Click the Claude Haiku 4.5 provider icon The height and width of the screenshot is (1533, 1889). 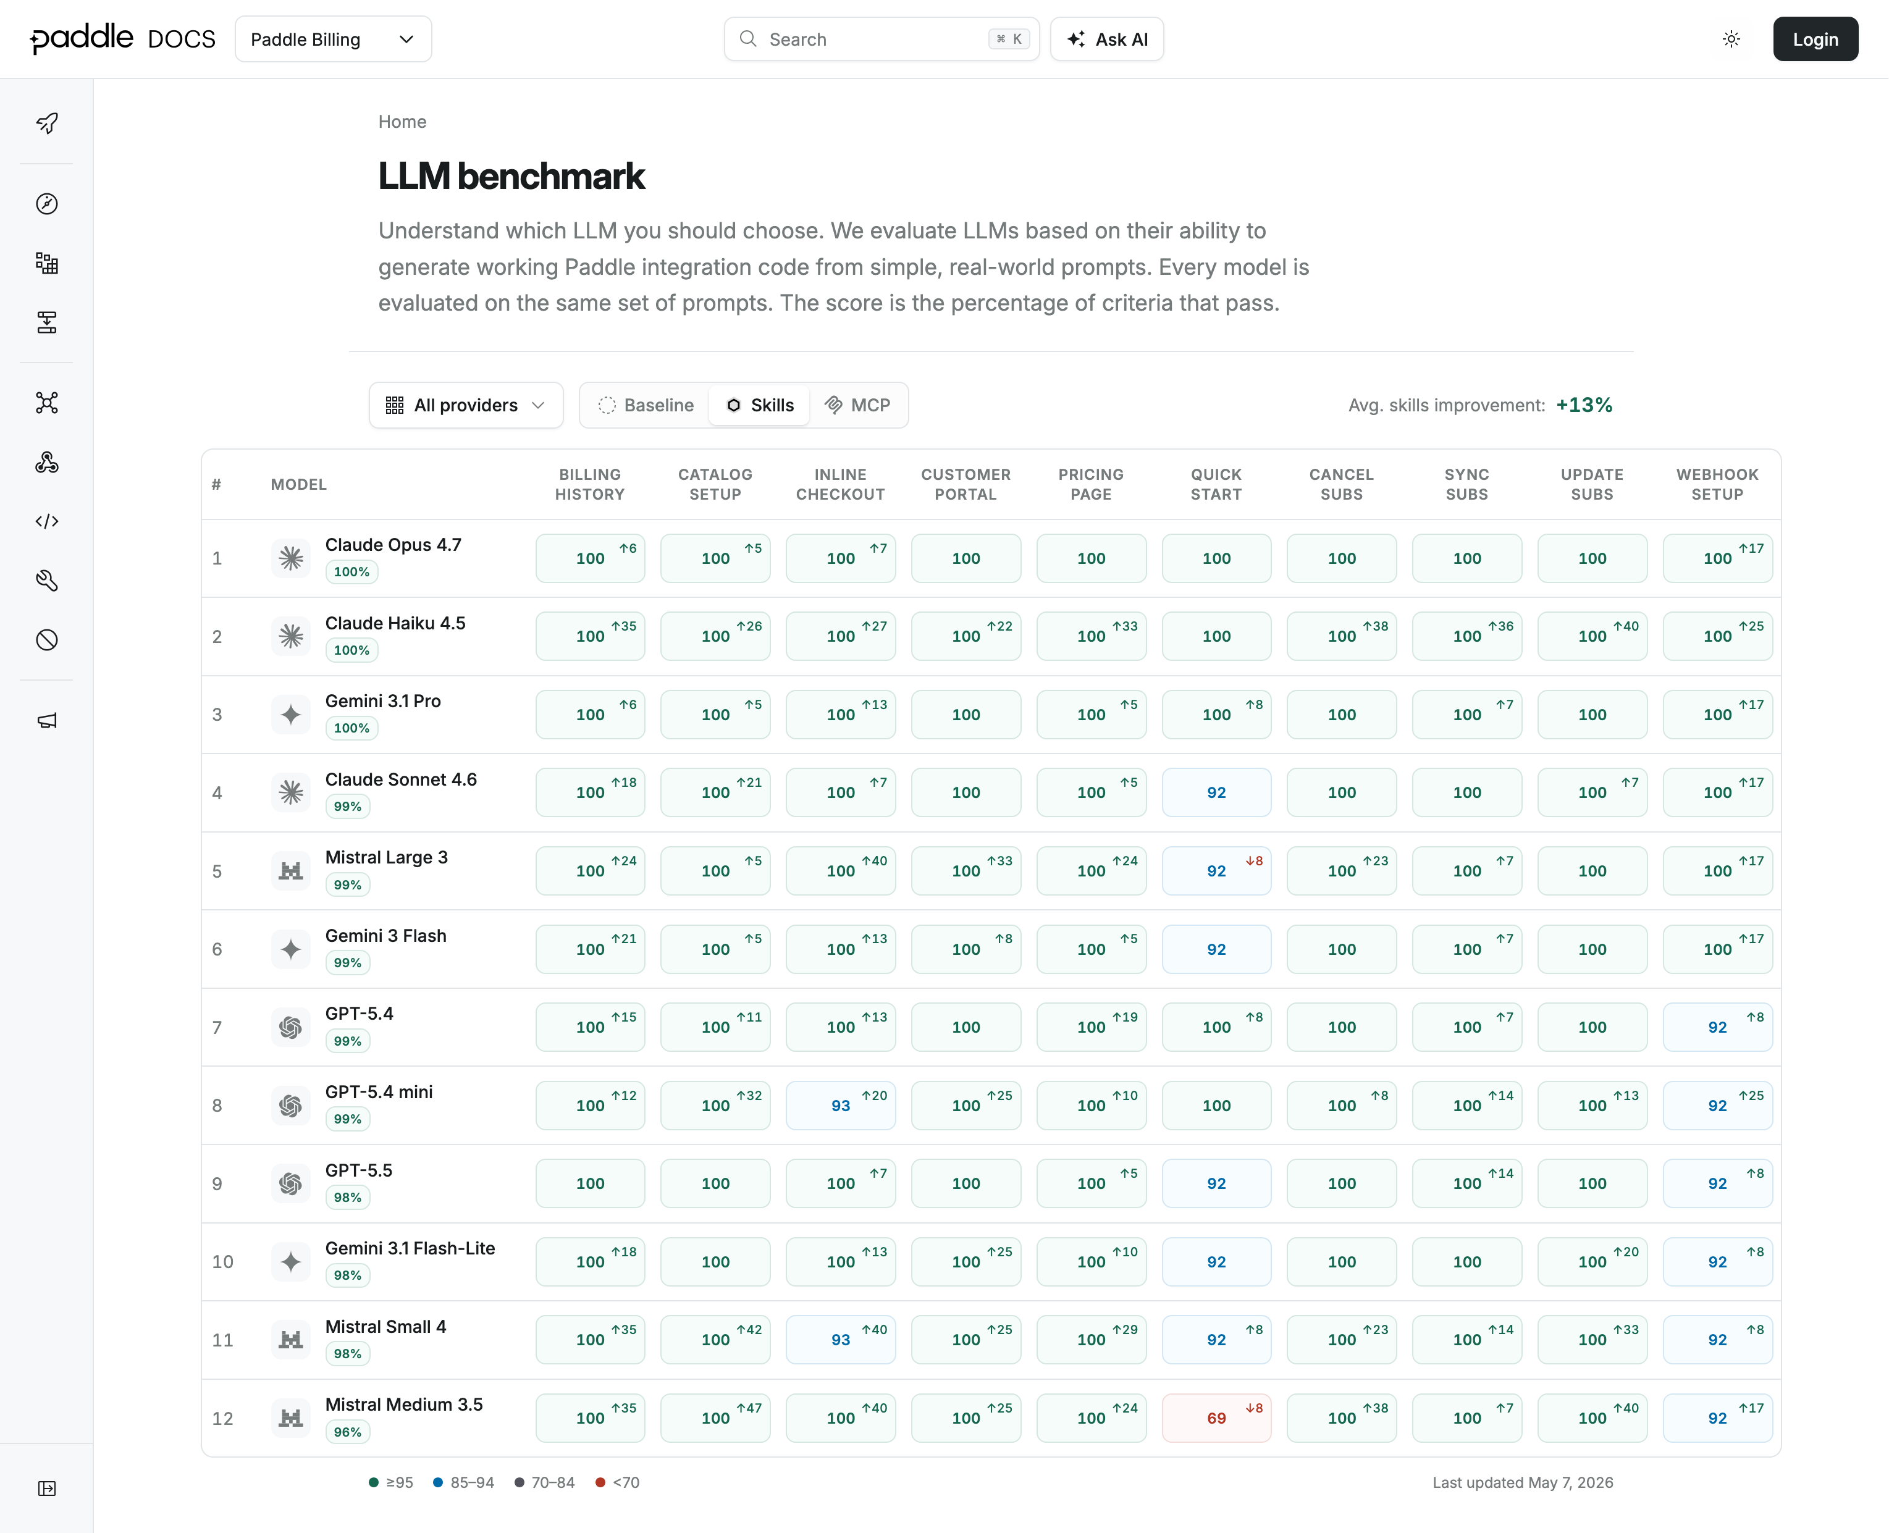coord(290,636)
